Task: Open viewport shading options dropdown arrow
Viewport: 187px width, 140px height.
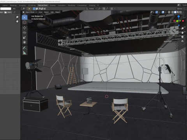Action: (x=183, y=12)
